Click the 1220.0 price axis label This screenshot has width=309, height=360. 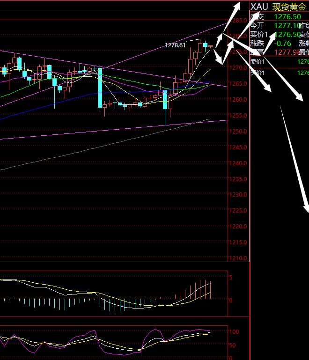tap(238, 227)
